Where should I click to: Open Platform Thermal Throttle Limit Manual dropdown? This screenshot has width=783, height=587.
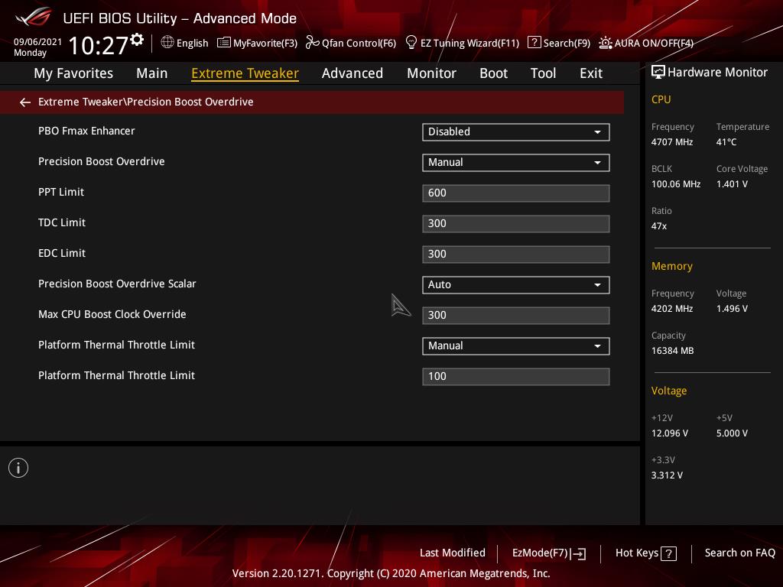pyautogui.click(x=516, y=346)
